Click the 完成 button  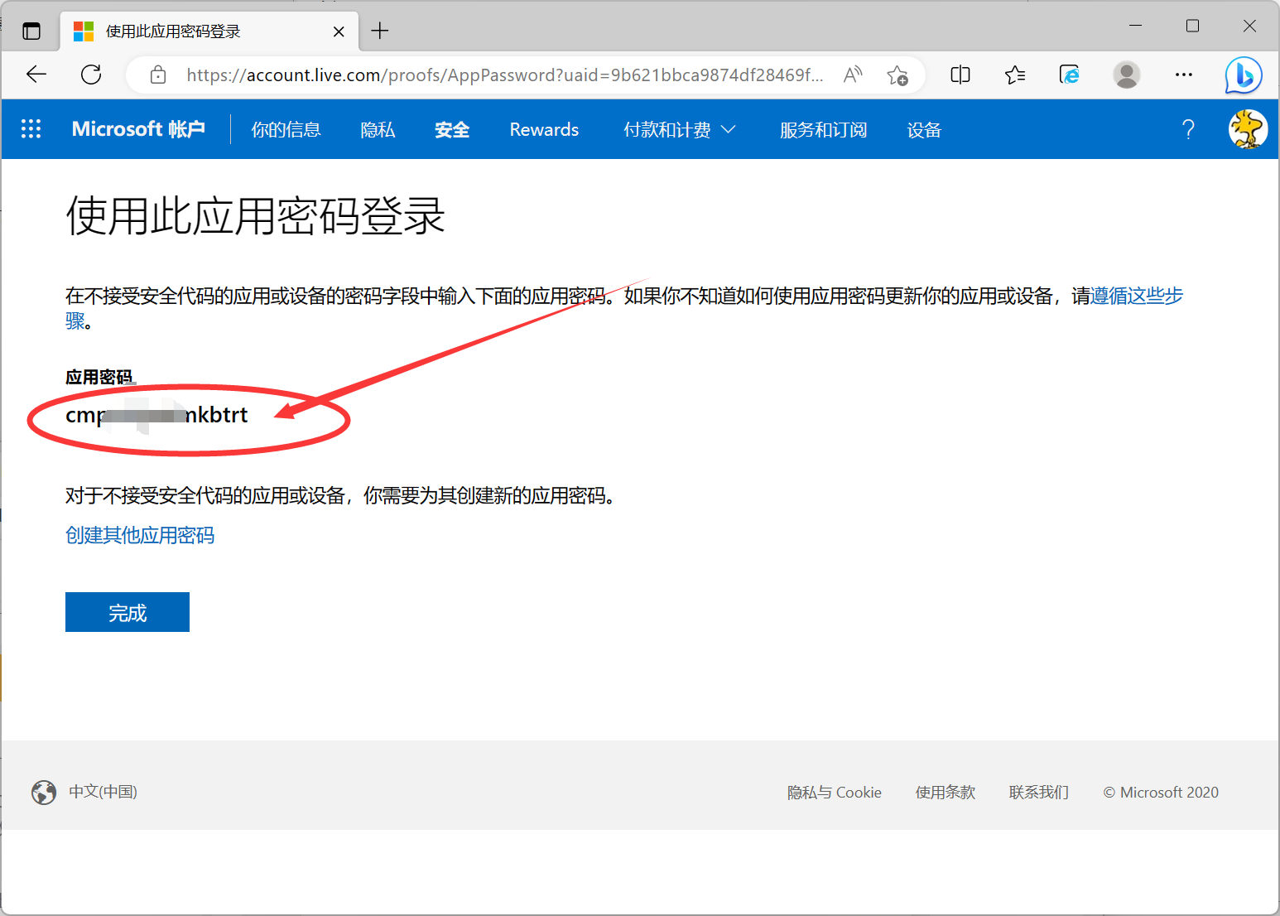coord(128,612)
